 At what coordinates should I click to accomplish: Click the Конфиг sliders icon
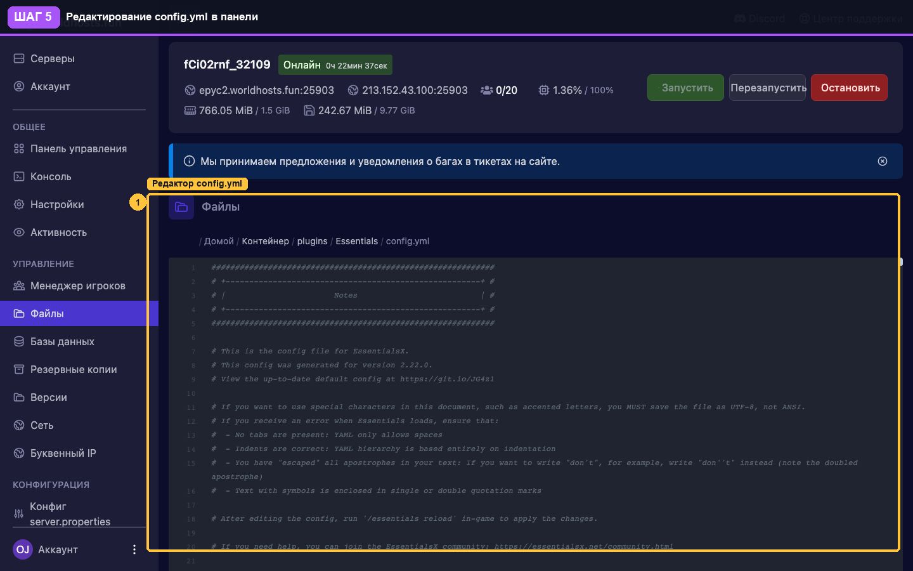coord(19,514)
